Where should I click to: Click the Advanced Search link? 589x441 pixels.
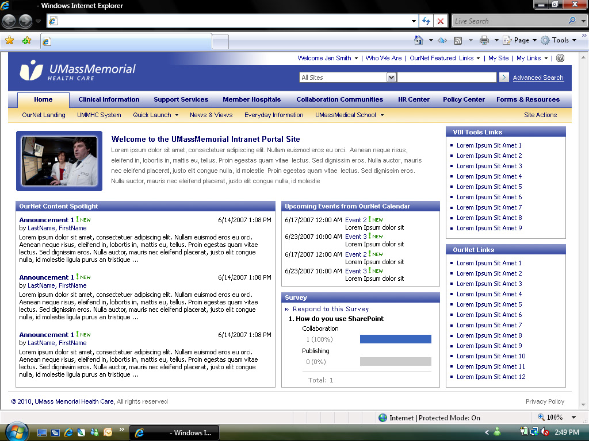[538, 78]
